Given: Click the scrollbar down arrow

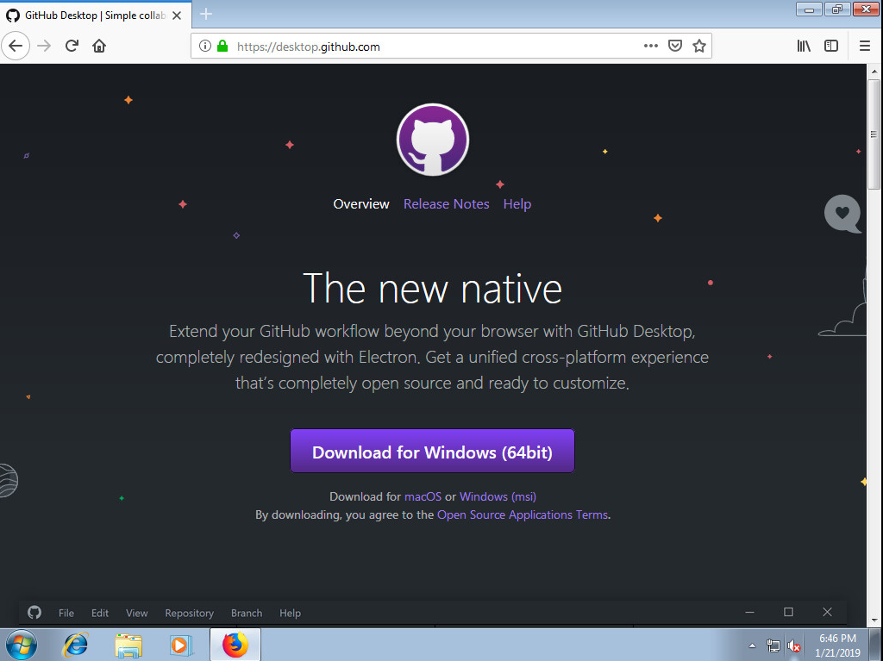Looking at the screenshot, I should coord(874,620).
